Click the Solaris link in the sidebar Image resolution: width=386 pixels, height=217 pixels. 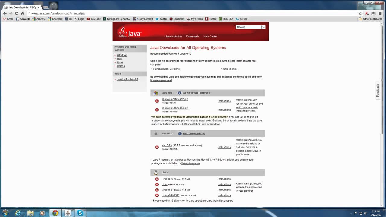121,66
